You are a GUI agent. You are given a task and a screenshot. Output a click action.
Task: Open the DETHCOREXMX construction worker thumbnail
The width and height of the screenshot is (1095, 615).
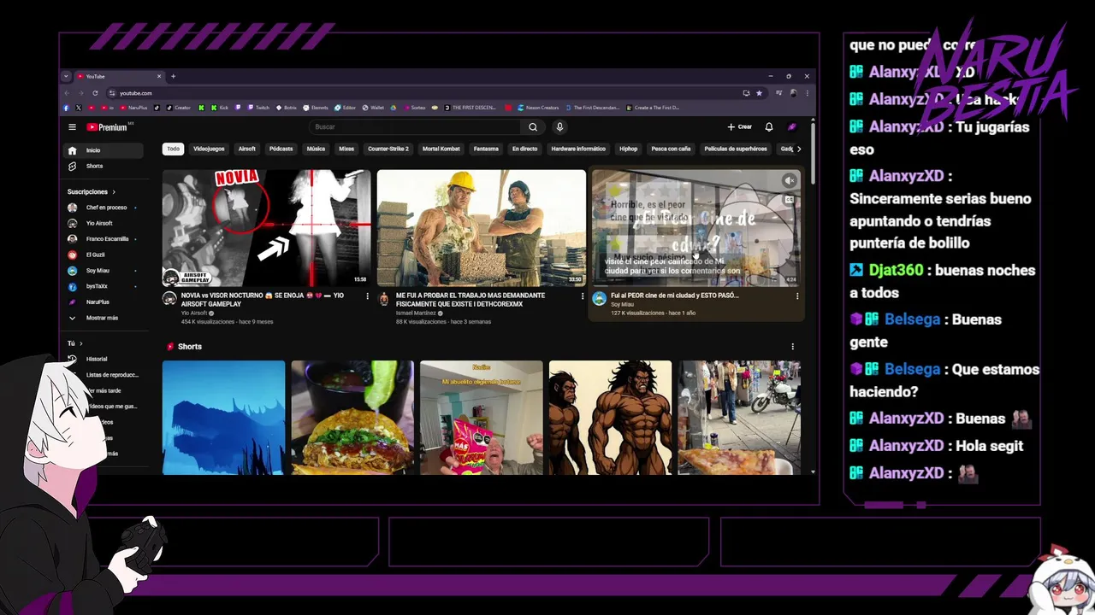tap(482, 228)
